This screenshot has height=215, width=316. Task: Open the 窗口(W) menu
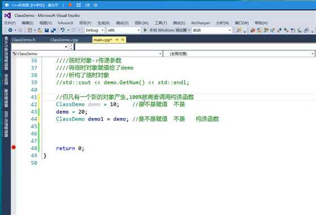(242, 23)
